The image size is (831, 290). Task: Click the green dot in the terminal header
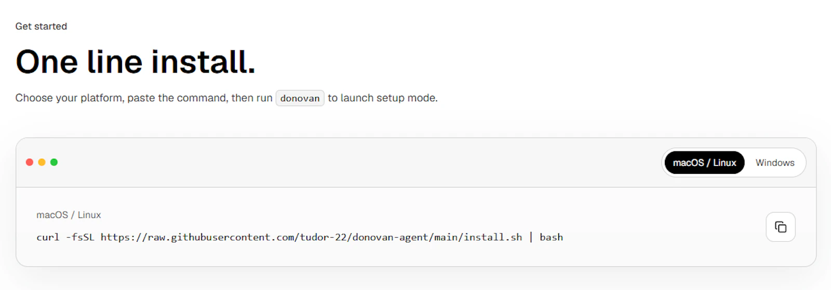coord(54,162)
